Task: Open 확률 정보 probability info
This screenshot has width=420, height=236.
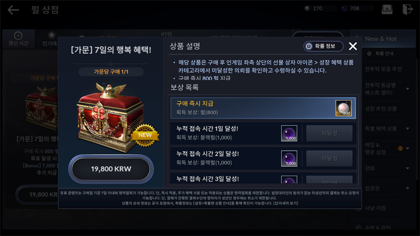Action: pyautogui.click(x=323, y=46)
